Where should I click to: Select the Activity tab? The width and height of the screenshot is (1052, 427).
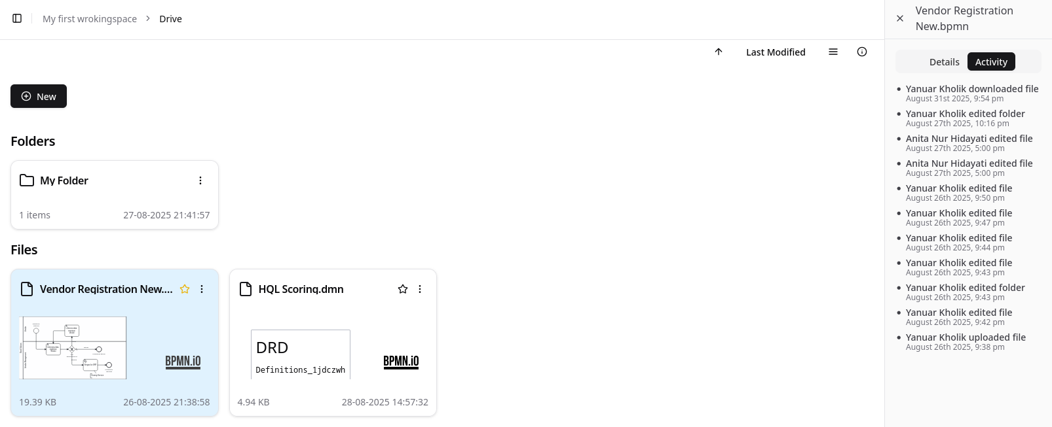click(x=991, y=62)
